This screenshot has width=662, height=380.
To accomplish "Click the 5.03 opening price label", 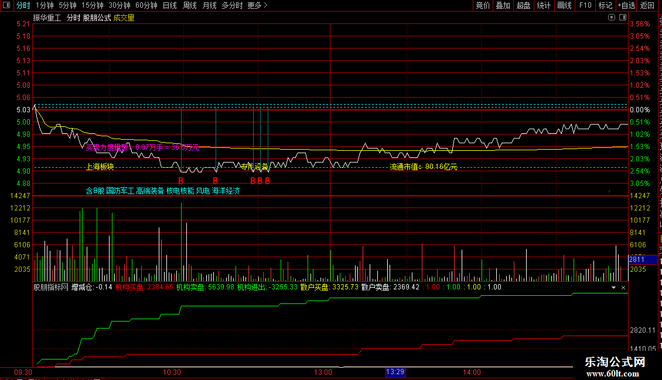I will [23, 110].
